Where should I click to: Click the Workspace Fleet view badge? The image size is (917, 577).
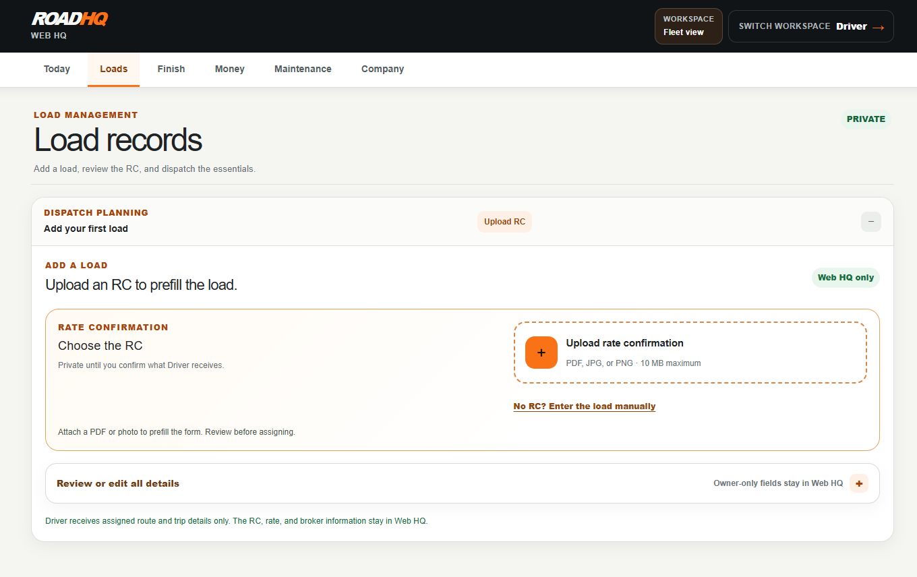coord(688,26)
